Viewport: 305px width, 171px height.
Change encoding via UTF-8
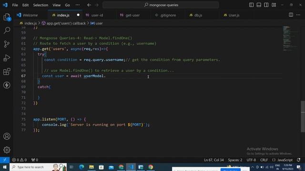coord(251,160)
